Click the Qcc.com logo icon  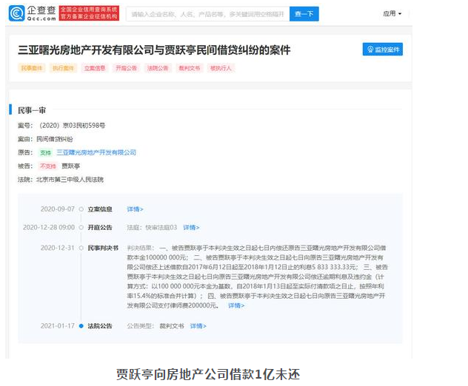pyautogui.click(x=17, y=13)
